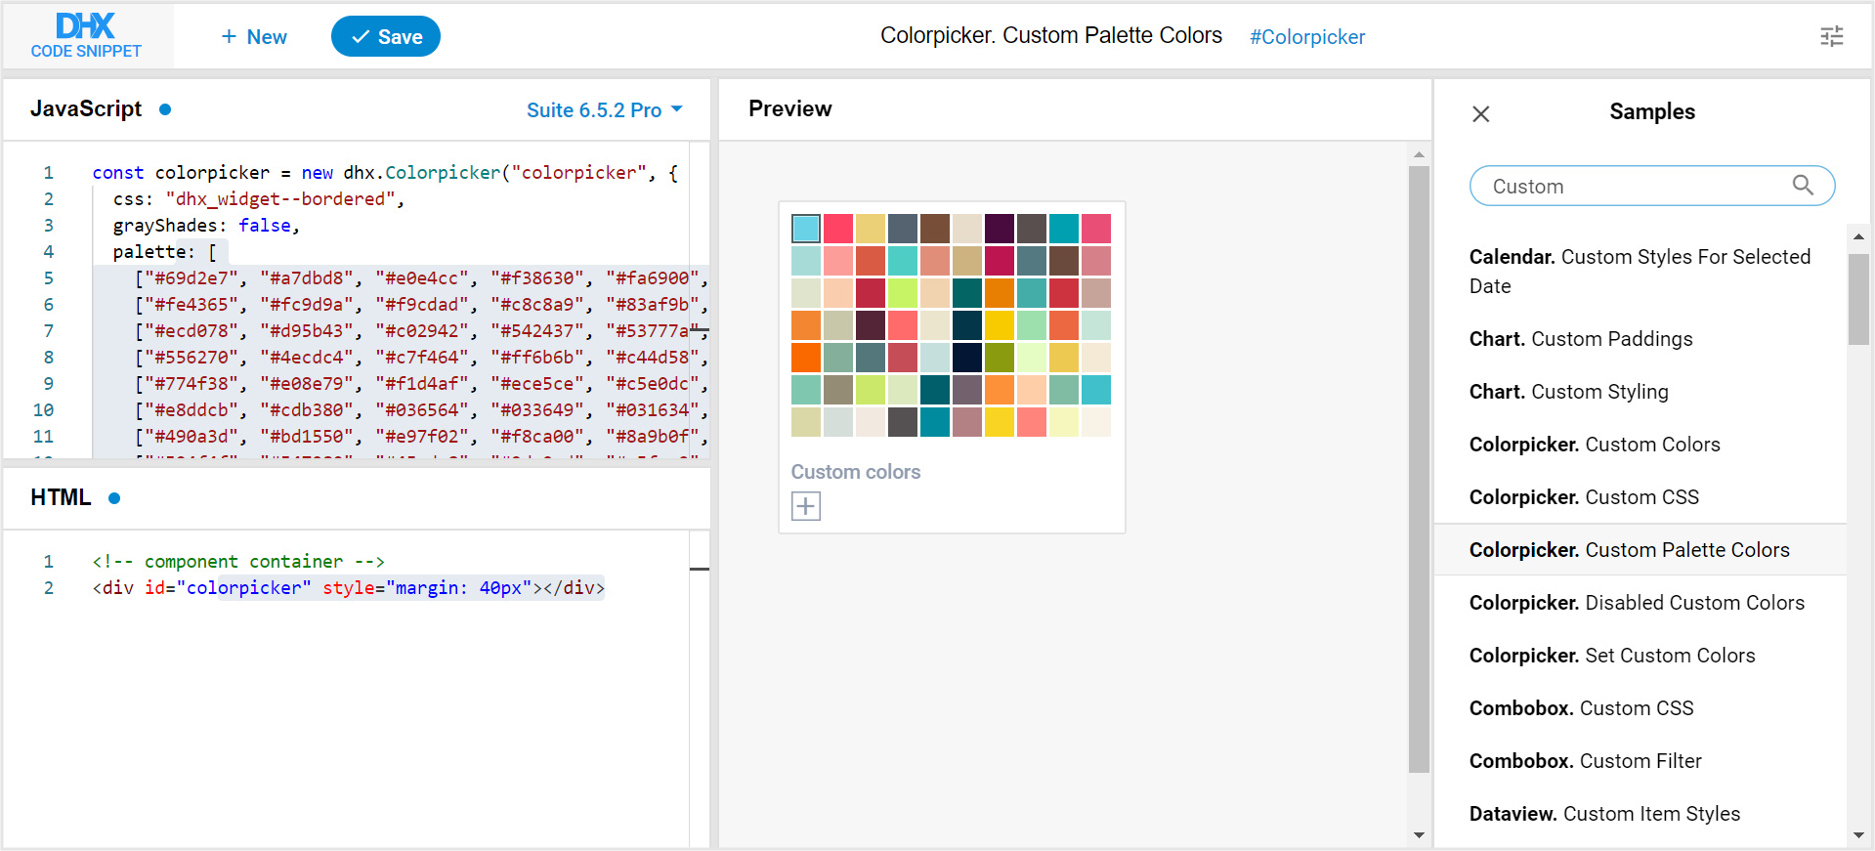Open Colorpicker Set Custom Colors sample
1875x851 pixels.
1641,656
